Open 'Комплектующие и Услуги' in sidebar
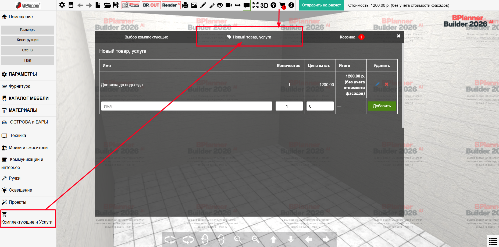This screenshot has height=247, width=499. point(28,219)
